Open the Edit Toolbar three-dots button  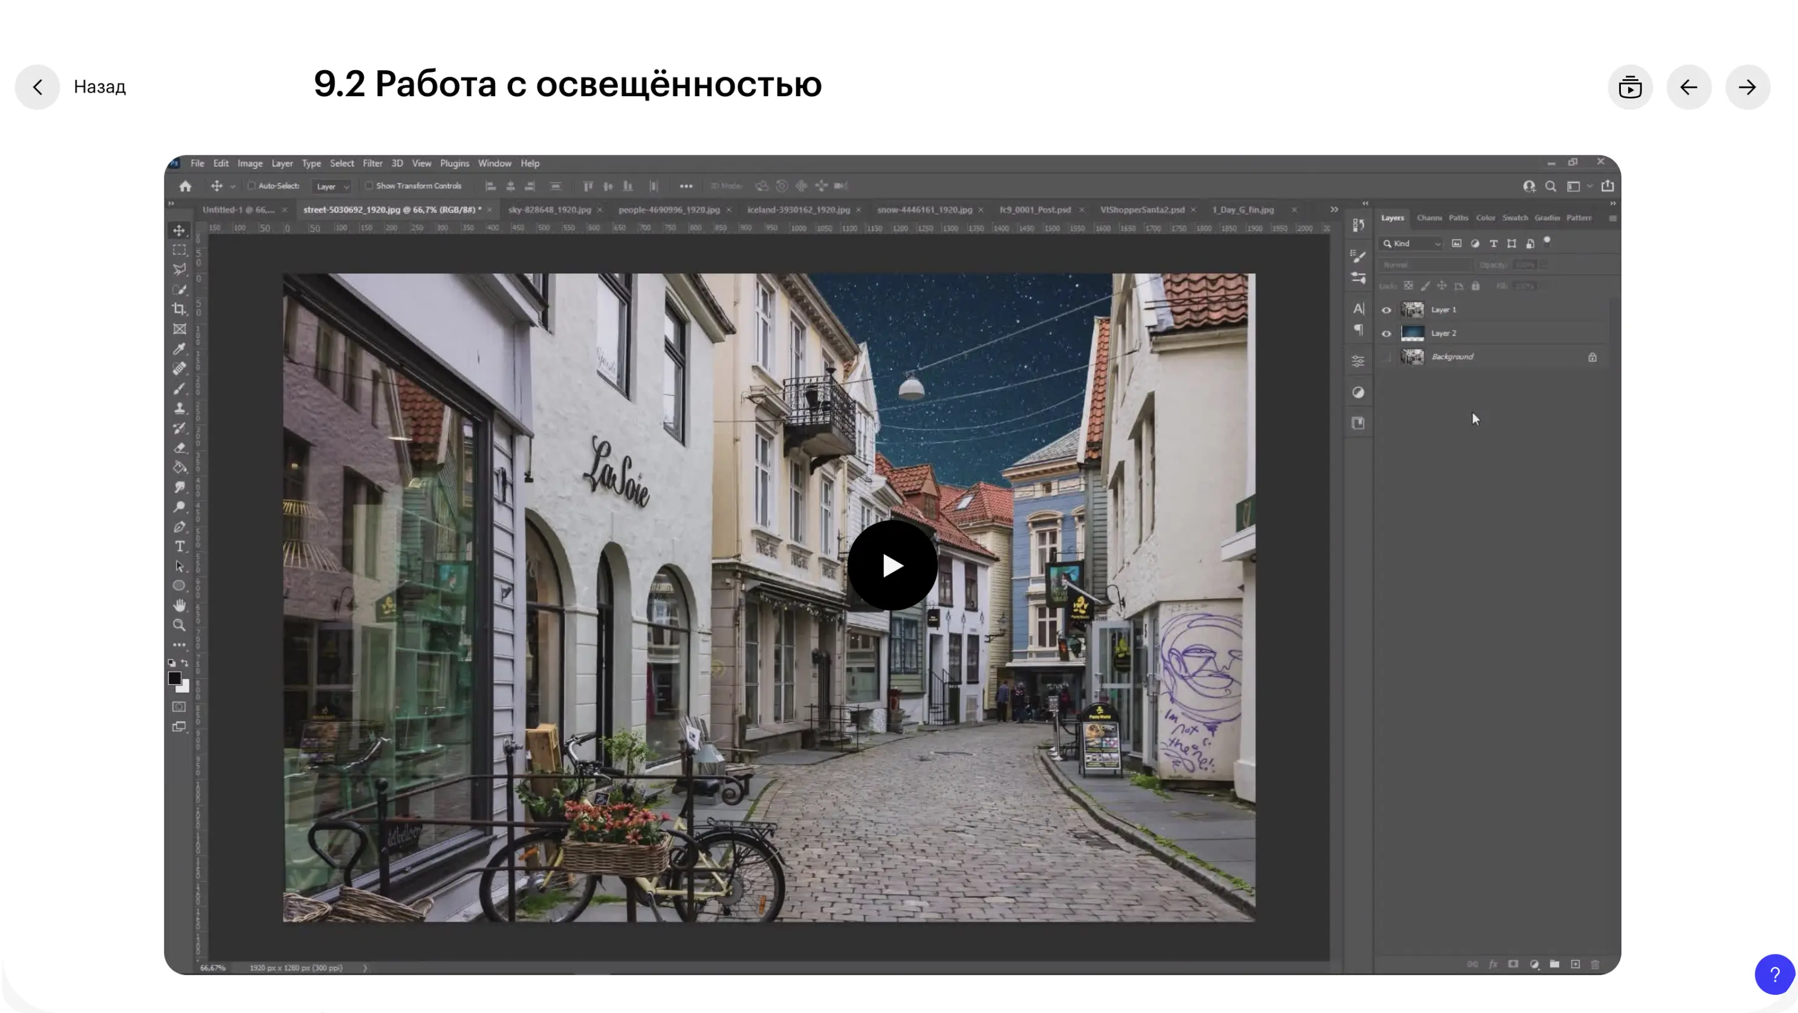(x=180, y=645)
